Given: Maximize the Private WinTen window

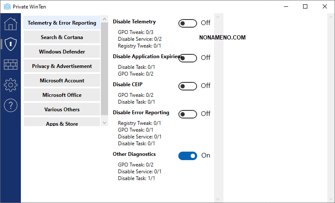Looking at the screenshot, I should pos(305,6).
